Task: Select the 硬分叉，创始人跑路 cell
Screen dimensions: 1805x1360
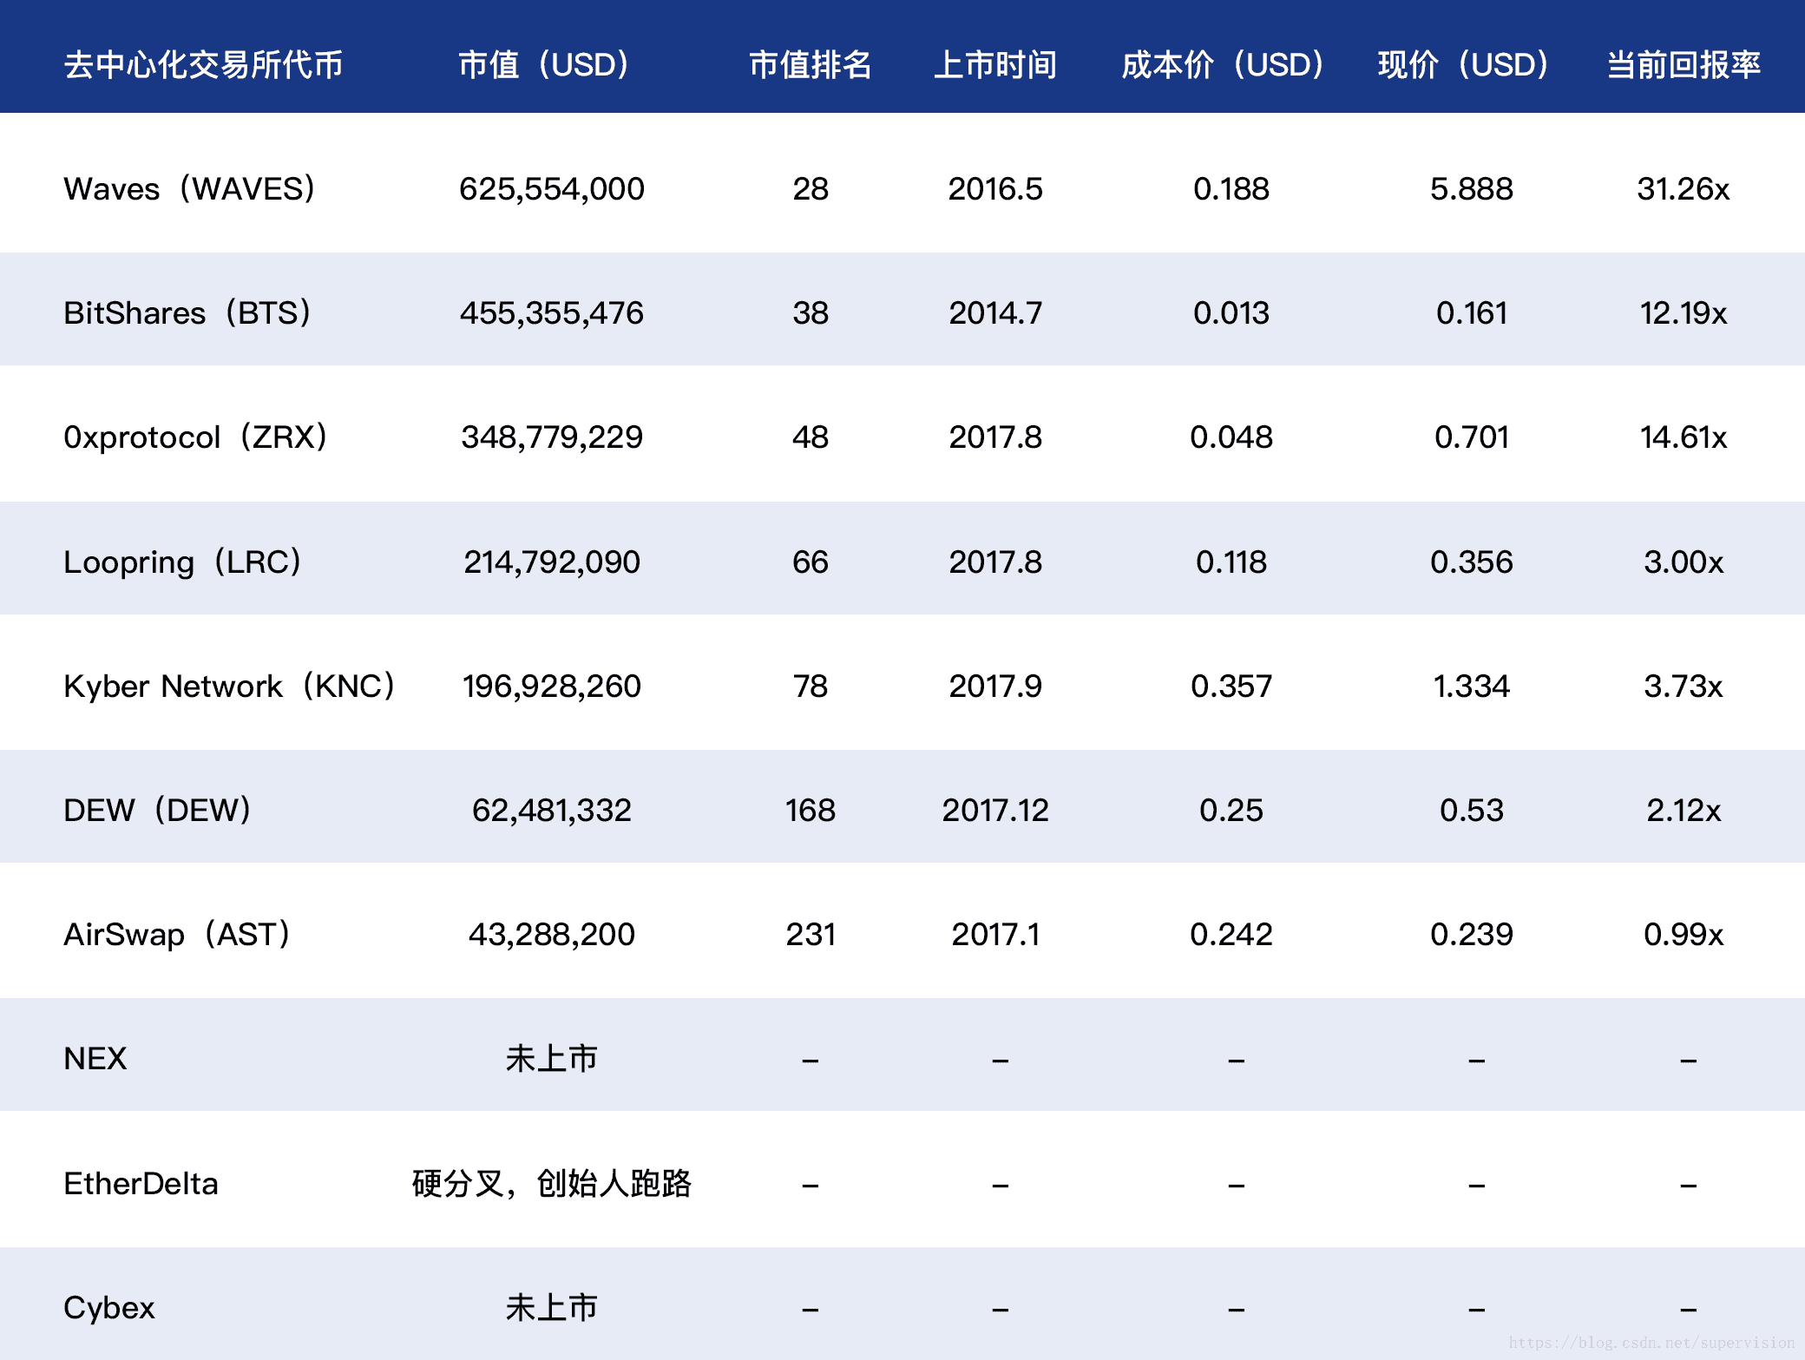Action: [552, 1184]
